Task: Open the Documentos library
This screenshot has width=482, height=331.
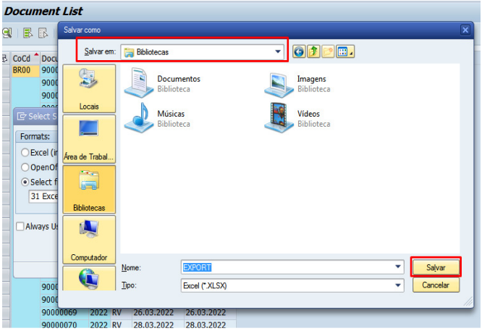Action: [162, 83]
